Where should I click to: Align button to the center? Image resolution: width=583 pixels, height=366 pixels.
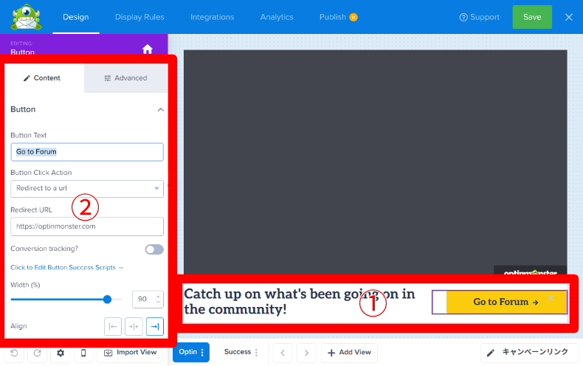[x=134, y=325]
